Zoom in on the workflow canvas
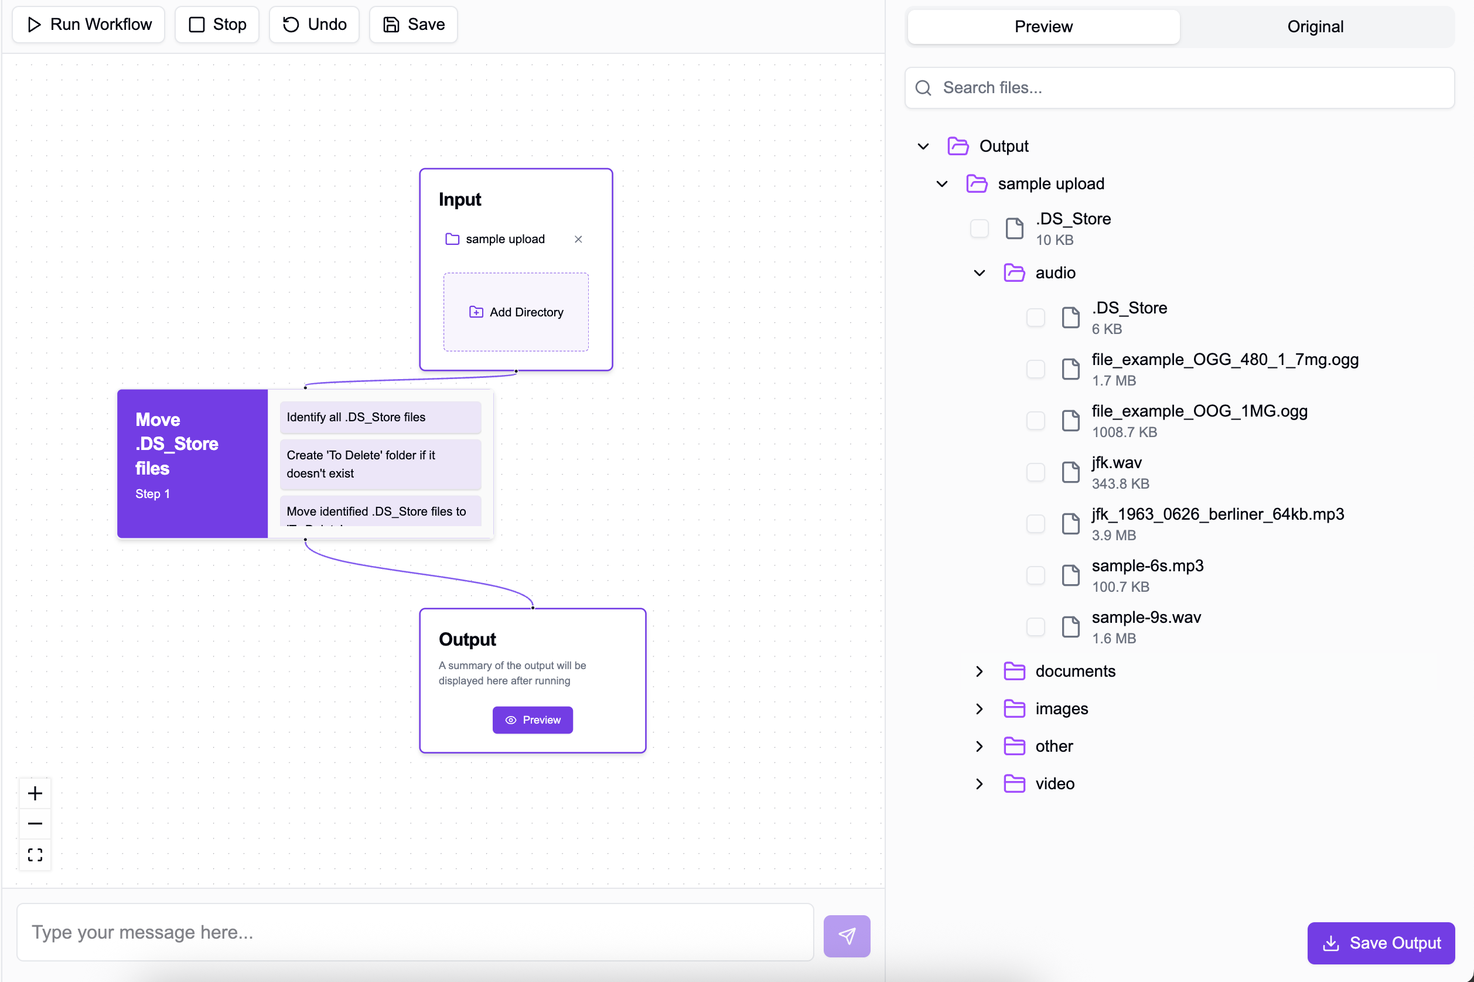 tap(35, 793)
